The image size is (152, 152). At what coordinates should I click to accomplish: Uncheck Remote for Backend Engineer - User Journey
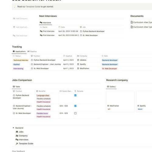[x=75, y=106]
